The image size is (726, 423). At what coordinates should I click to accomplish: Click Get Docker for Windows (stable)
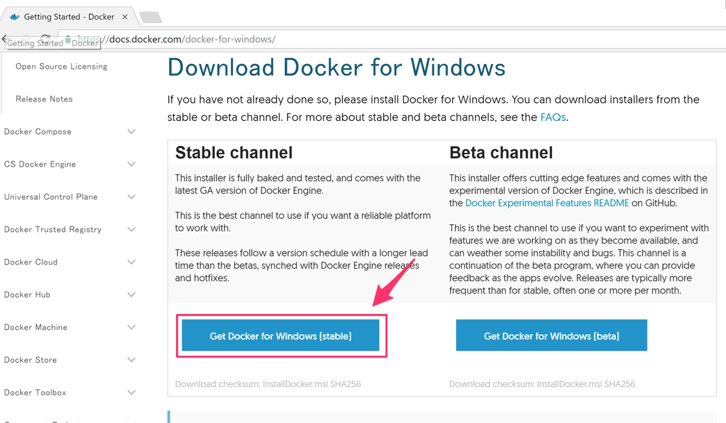click(x=281, y=335)
